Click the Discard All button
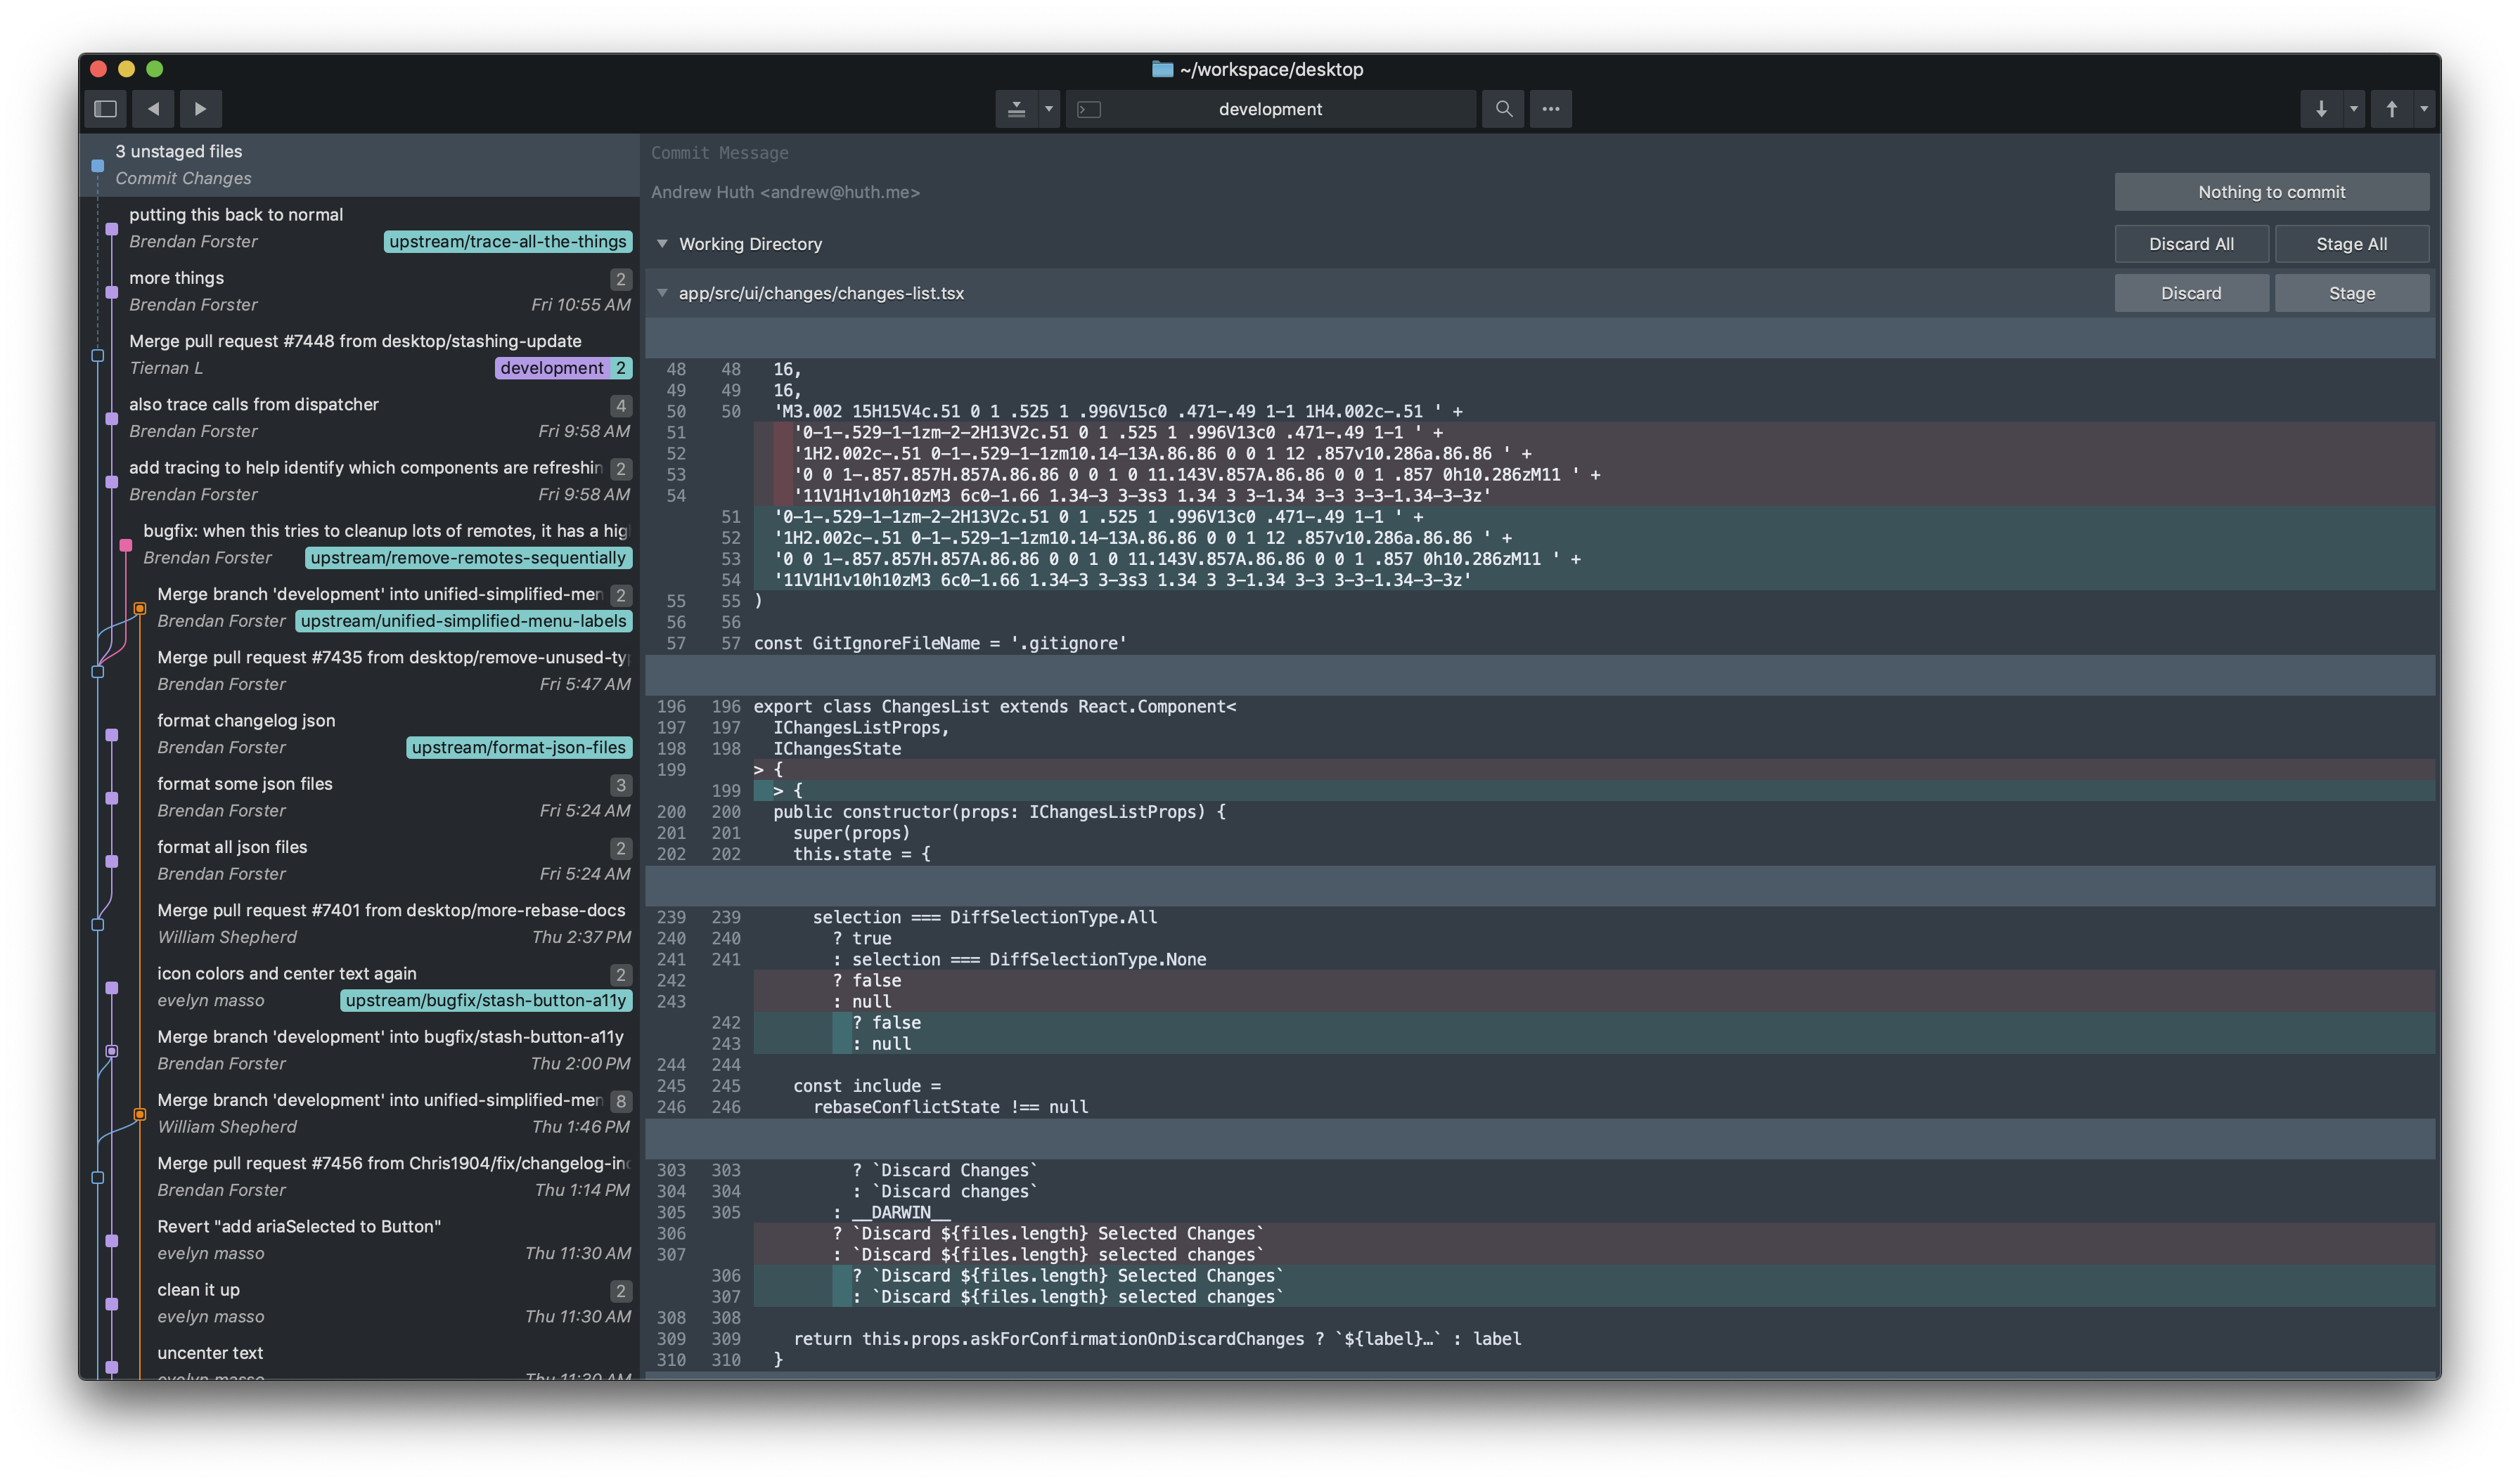 [x=2191, y=243]
